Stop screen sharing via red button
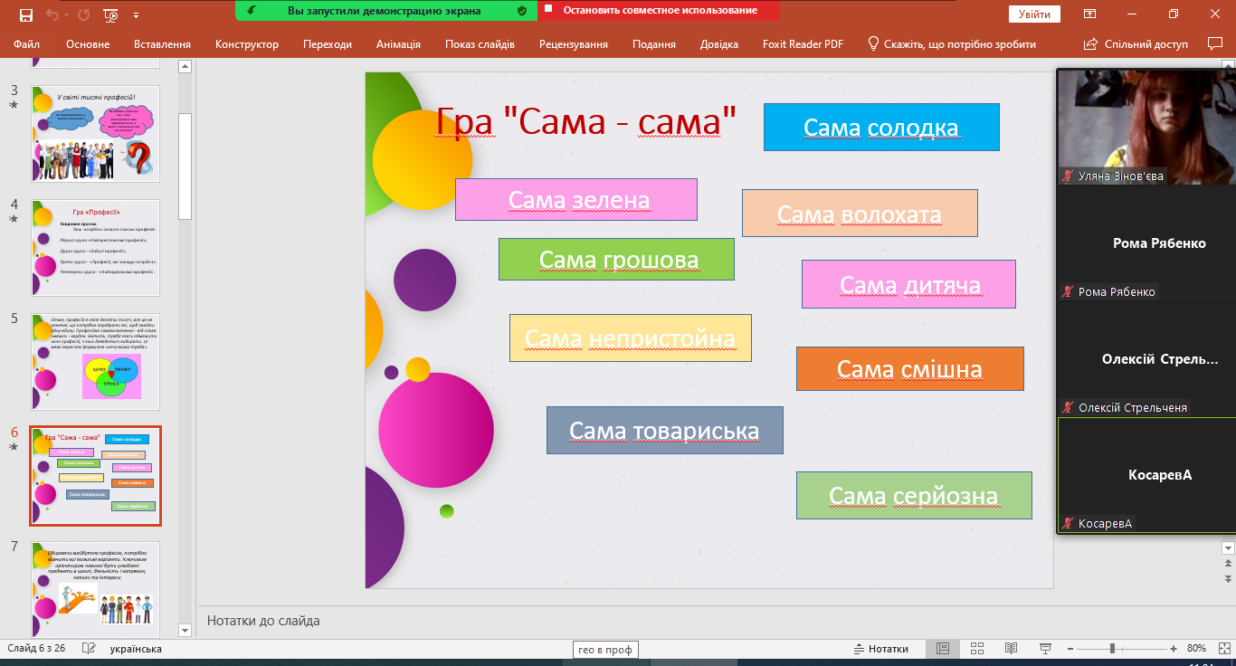 pyautogui.click(x=659, y=11)
